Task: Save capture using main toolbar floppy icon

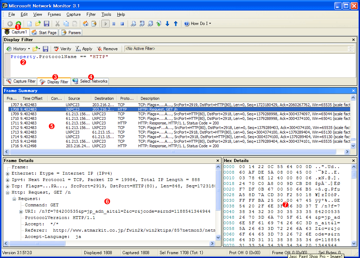Action: click(46, 24)
